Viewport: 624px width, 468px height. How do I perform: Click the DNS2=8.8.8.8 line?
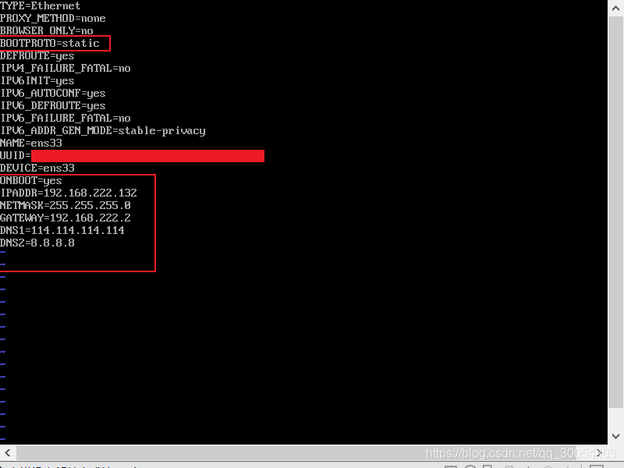(37, 243)
